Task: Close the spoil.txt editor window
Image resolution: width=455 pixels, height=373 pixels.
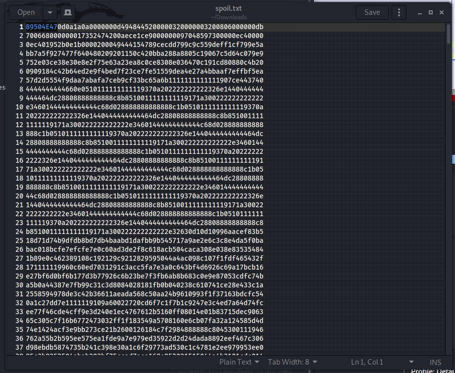Action: click(x=442, y=12)
